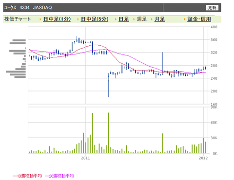The width and height of the screenshot is (234, 180).
Task: Click the candlestick with long wick down to 180
Action: 109,85
